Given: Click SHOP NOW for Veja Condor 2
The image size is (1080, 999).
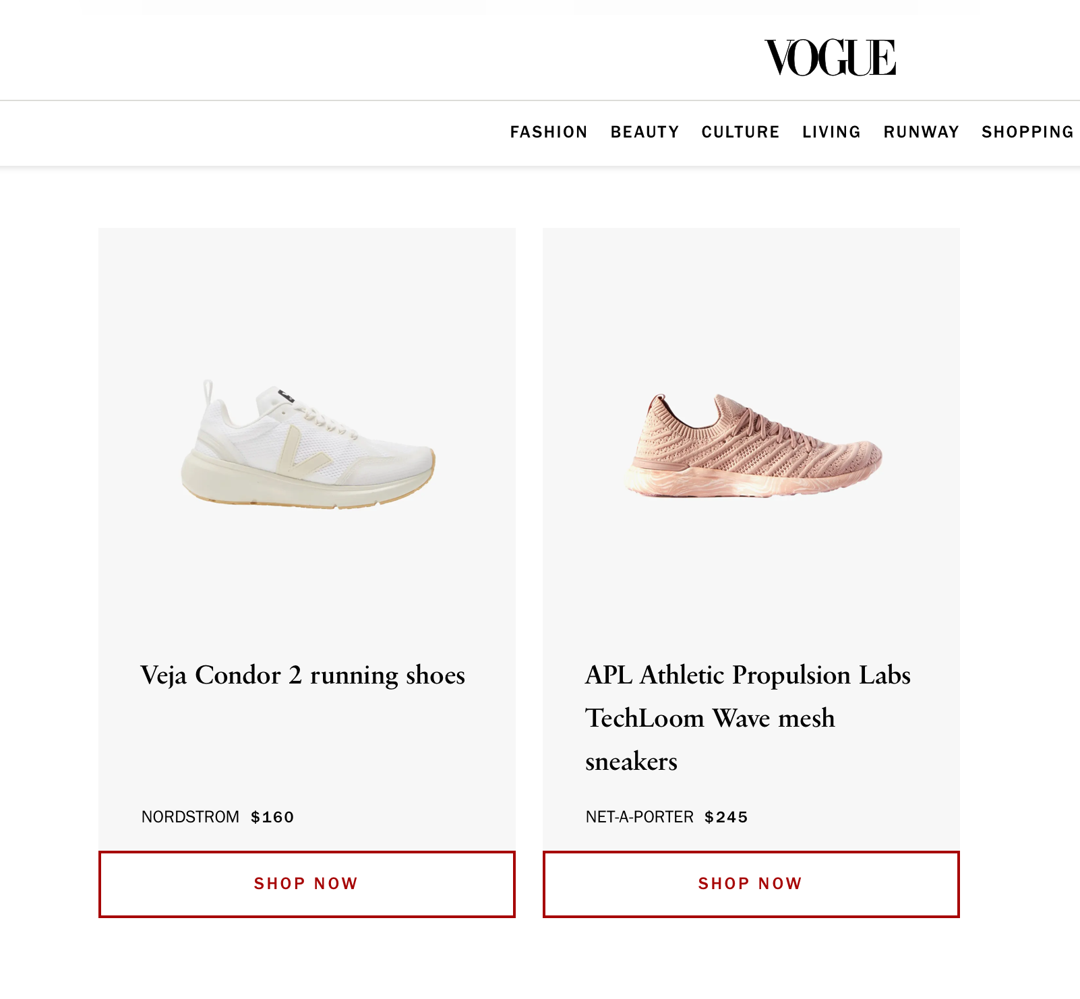Looking at the screenshot, I should coord(306,884).
